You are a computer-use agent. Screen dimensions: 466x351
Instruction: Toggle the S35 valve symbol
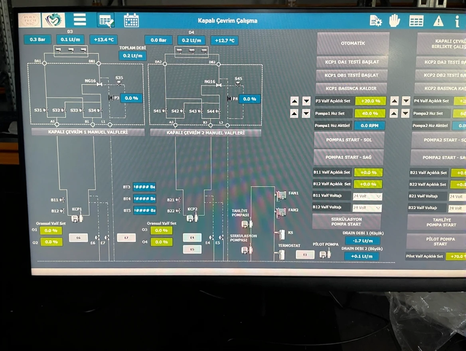click(119, 84)
